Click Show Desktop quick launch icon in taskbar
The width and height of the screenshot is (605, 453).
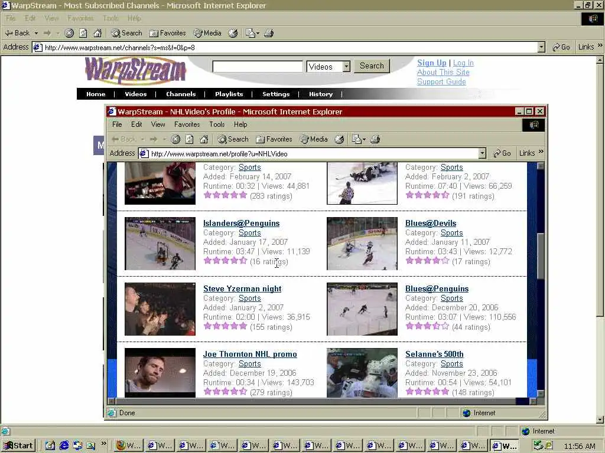coord(50,446)
